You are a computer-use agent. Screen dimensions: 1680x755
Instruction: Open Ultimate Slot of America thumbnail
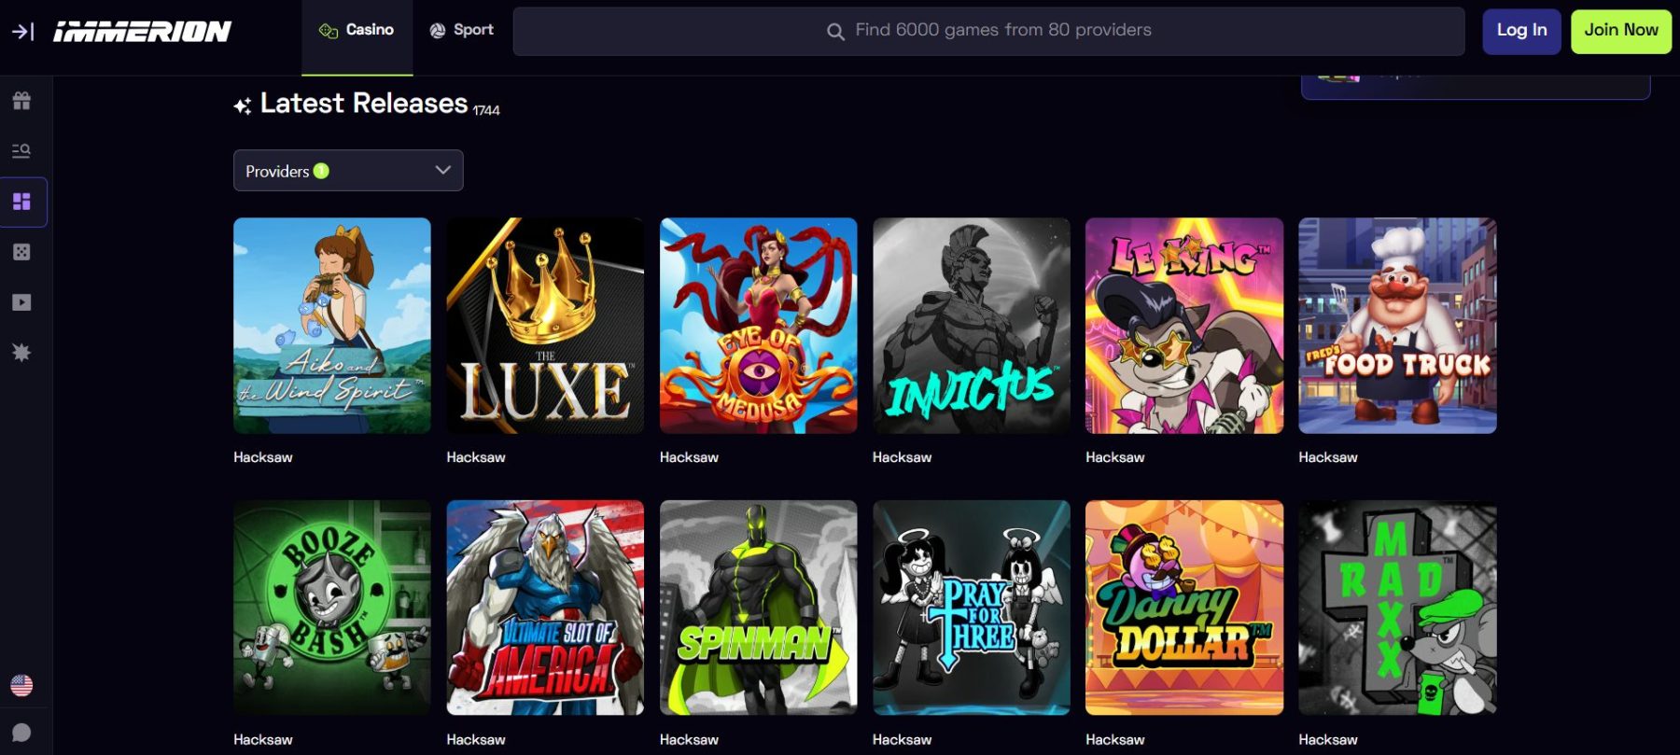tap(545, 608)
